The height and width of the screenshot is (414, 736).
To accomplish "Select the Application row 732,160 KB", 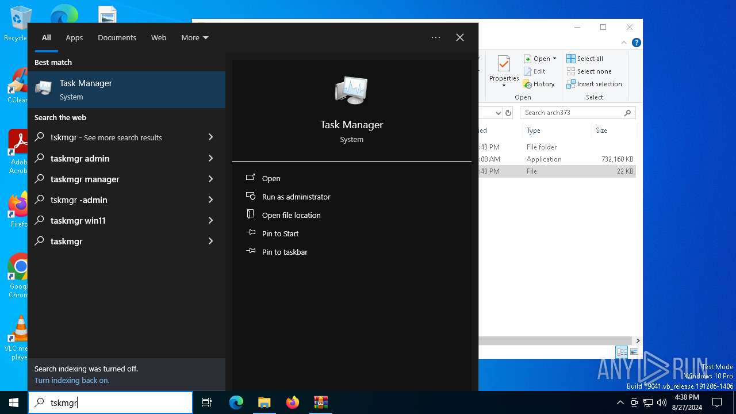I will (x=557, y=159).
